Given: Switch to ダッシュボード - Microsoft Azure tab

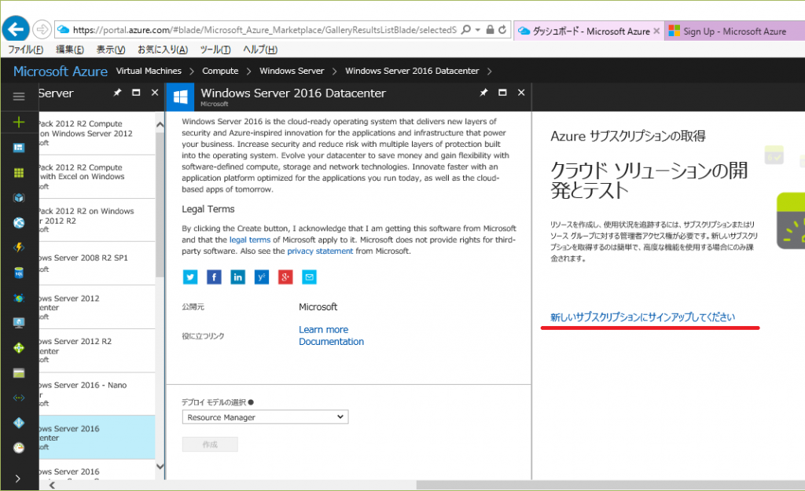Looking at the screenshot, I should (590, 31).
